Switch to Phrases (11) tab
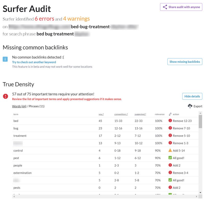This screenshot has width=204, height=200. [36, 106]
